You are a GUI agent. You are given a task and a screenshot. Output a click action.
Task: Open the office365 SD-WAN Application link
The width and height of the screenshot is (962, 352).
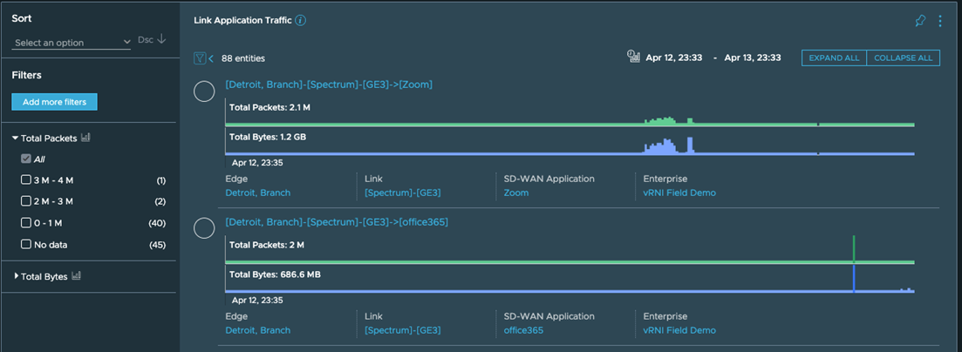pyautogui.click(x=523, y=330)
